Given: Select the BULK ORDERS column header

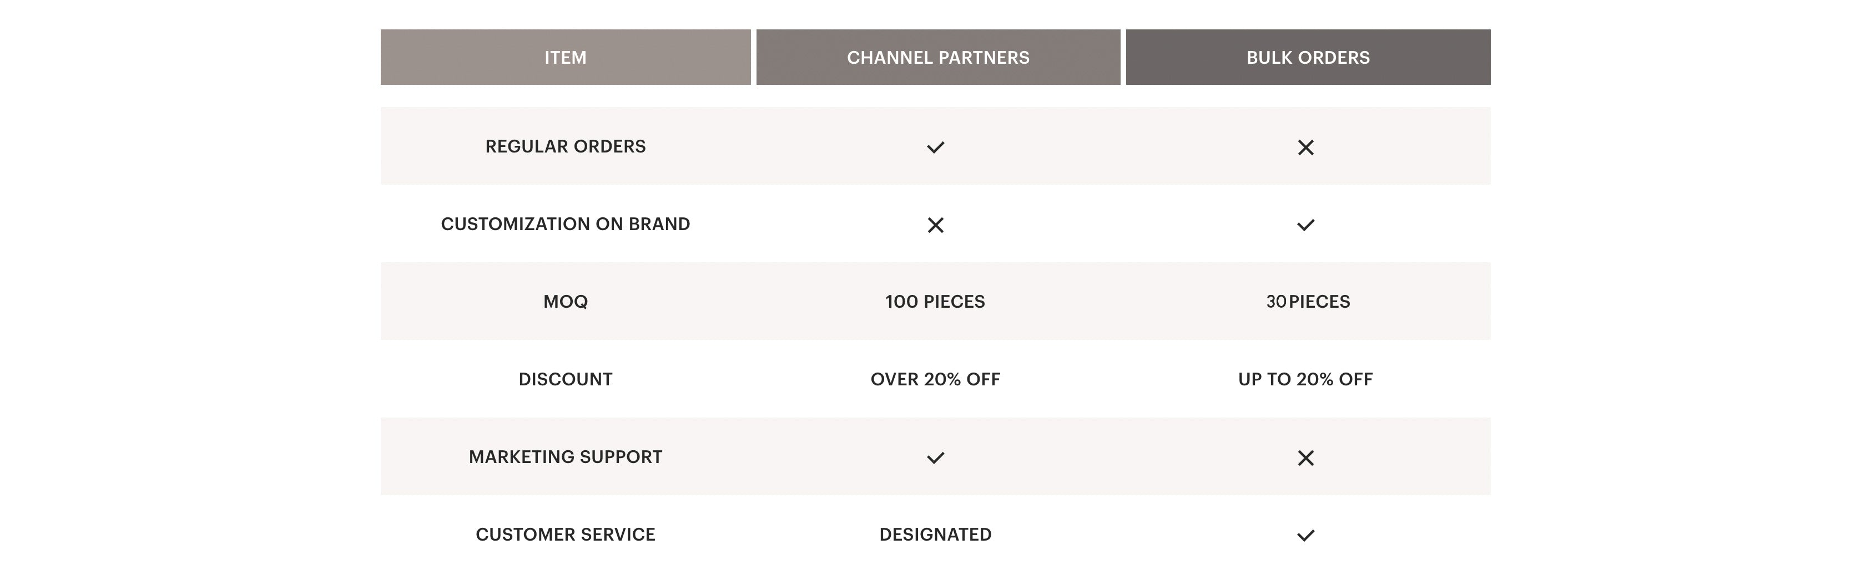Looking at the screenshot, I should point(1308,58).
